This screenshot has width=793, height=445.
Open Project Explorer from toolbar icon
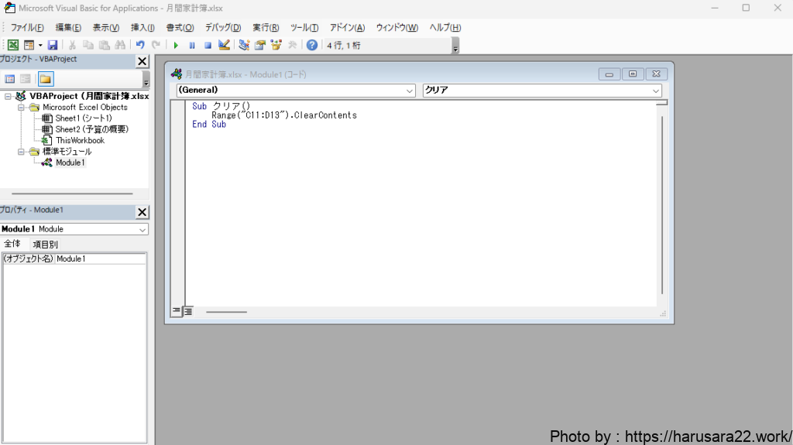(244, 45)
